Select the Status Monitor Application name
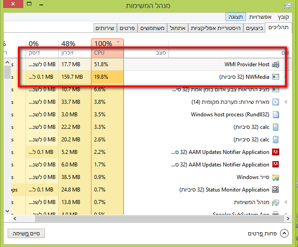Screen dimensions: 298x247 224,190
